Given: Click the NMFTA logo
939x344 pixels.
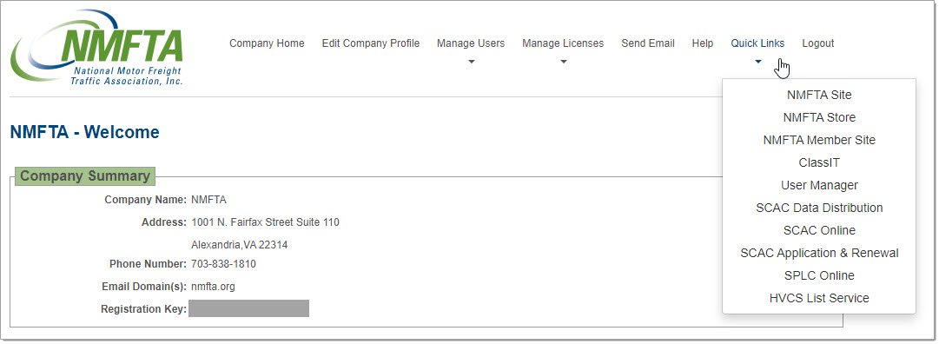Looking at the screenshot, I should click(x=97, y=49).
